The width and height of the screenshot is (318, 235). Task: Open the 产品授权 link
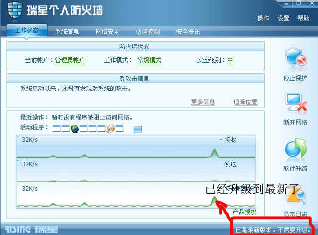tap(244, 212)
